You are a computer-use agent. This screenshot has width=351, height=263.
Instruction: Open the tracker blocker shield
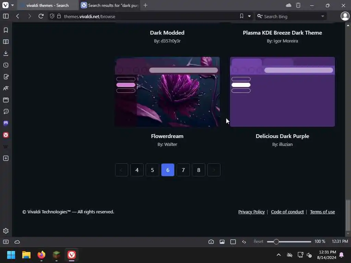tap(52, 16)
